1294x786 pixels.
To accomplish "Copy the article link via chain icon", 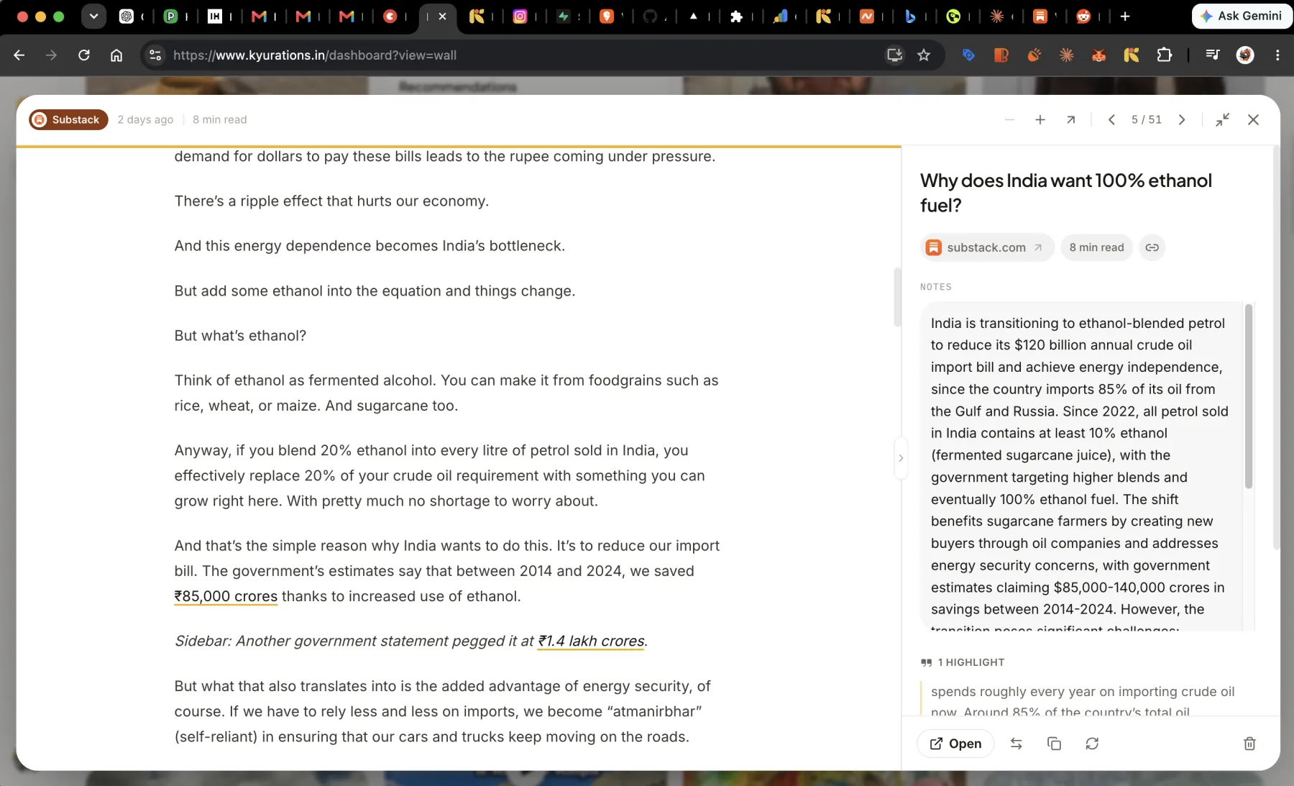I will (1152, 247).
